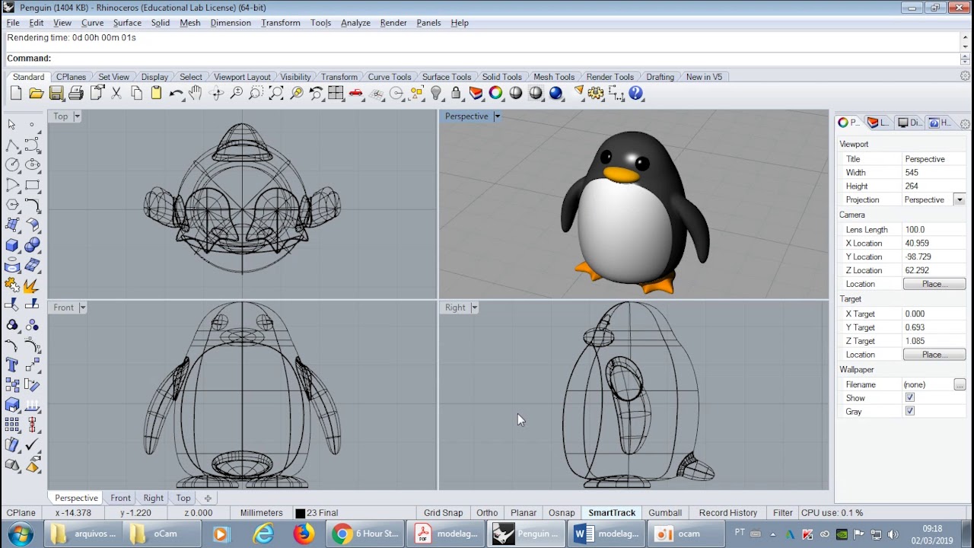974x548 pixels.
Task: Click the light bulb Hide Objects icon
Action: click(x=436, y=93)
